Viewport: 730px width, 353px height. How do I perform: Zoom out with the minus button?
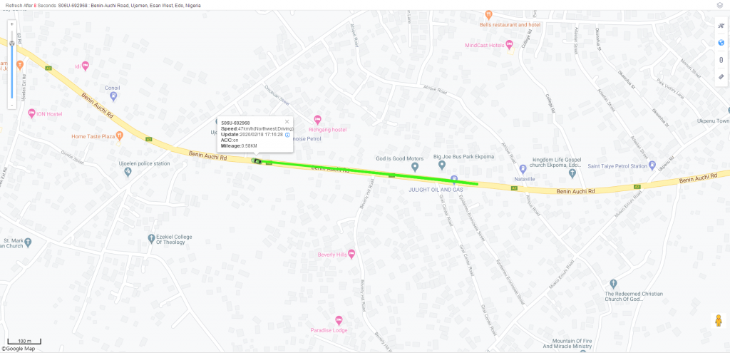(x=12, y=106)
